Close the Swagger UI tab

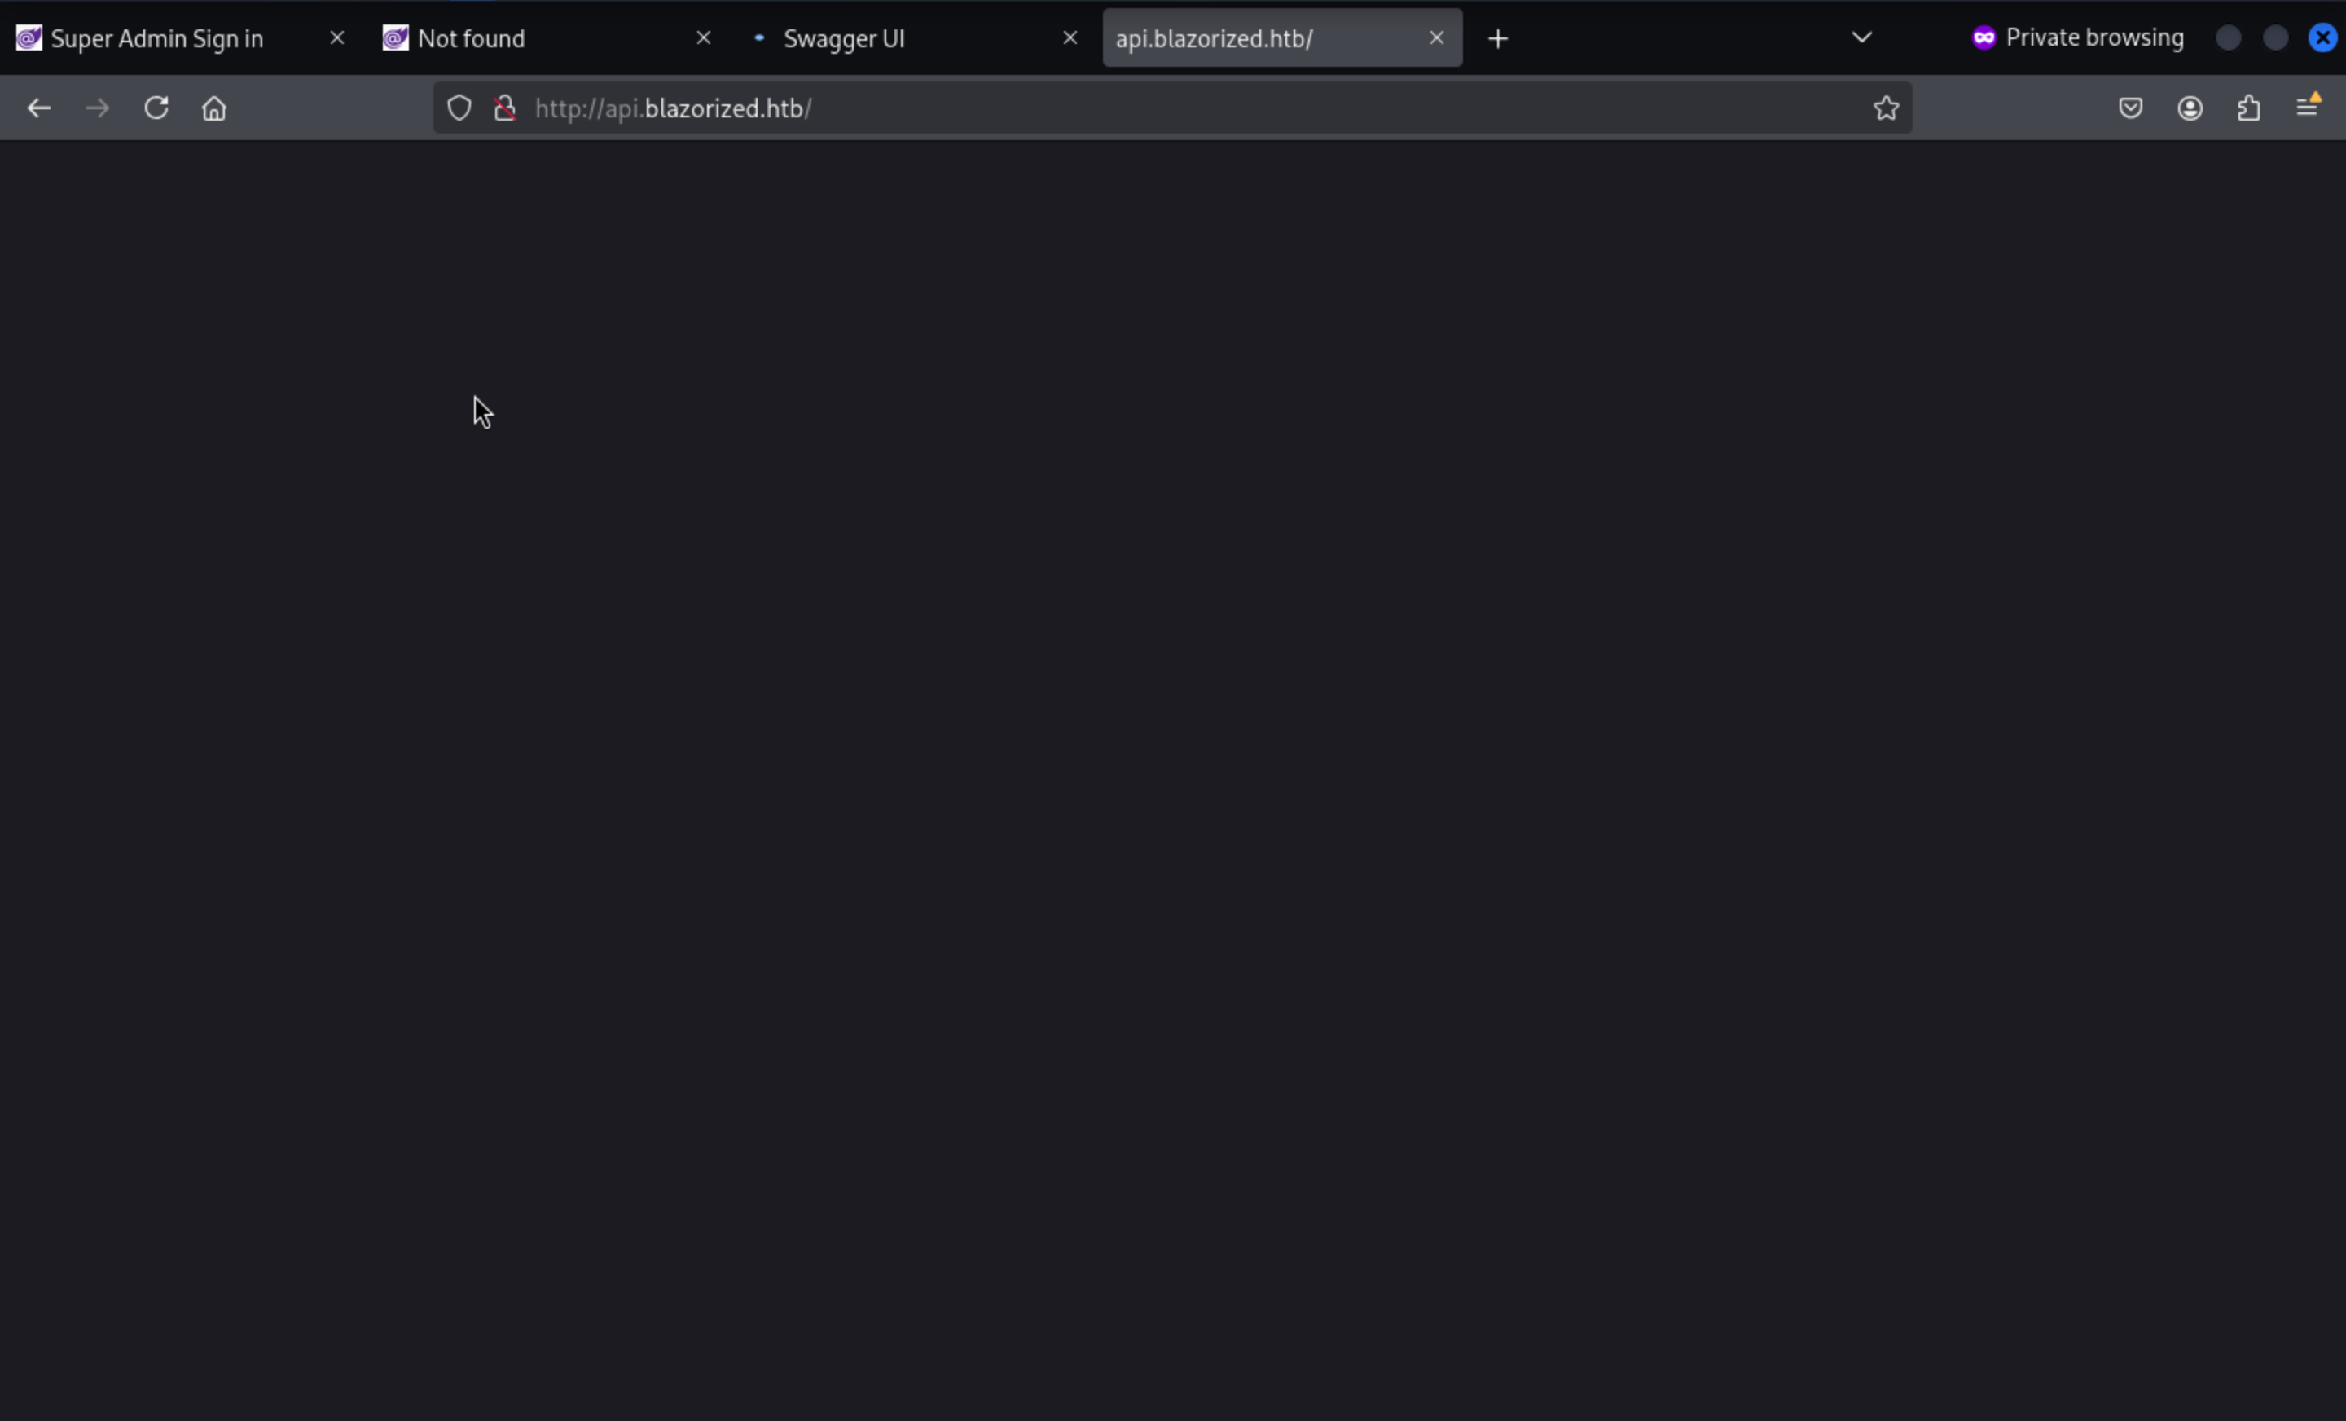point(1070,38)
